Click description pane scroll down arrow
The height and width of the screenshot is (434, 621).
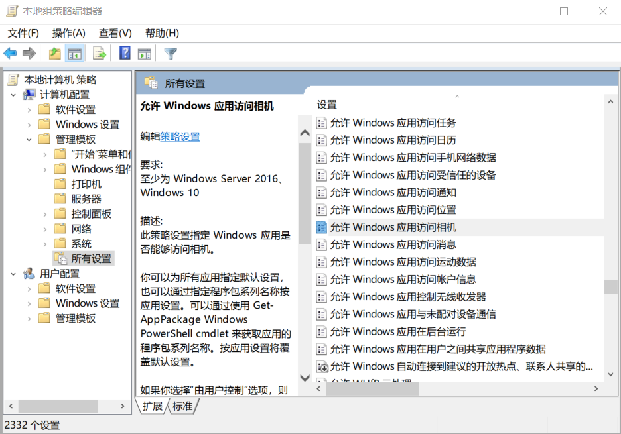tap(305, 378)
